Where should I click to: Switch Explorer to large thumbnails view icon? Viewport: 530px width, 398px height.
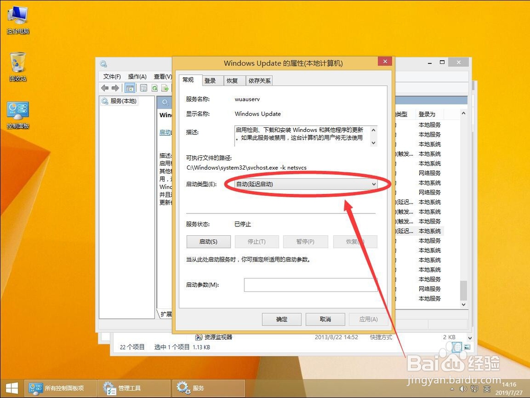pos(467,347)
